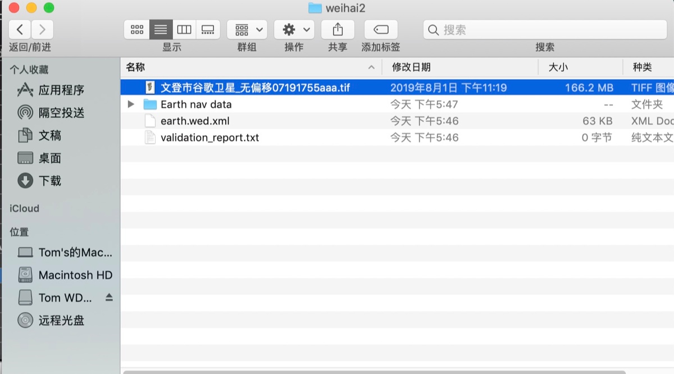Switch to gallery view mode
674x374 pixels.
pyautogui.click(x=208, y=30)
